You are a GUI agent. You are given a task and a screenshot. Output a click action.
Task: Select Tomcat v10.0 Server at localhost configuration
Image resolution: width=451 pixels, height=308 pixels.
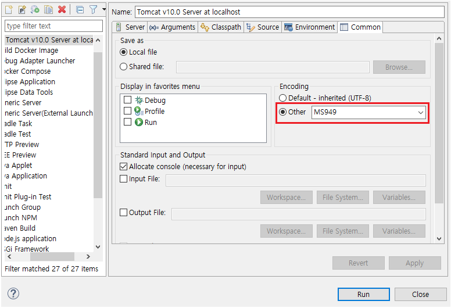point(49,40)
